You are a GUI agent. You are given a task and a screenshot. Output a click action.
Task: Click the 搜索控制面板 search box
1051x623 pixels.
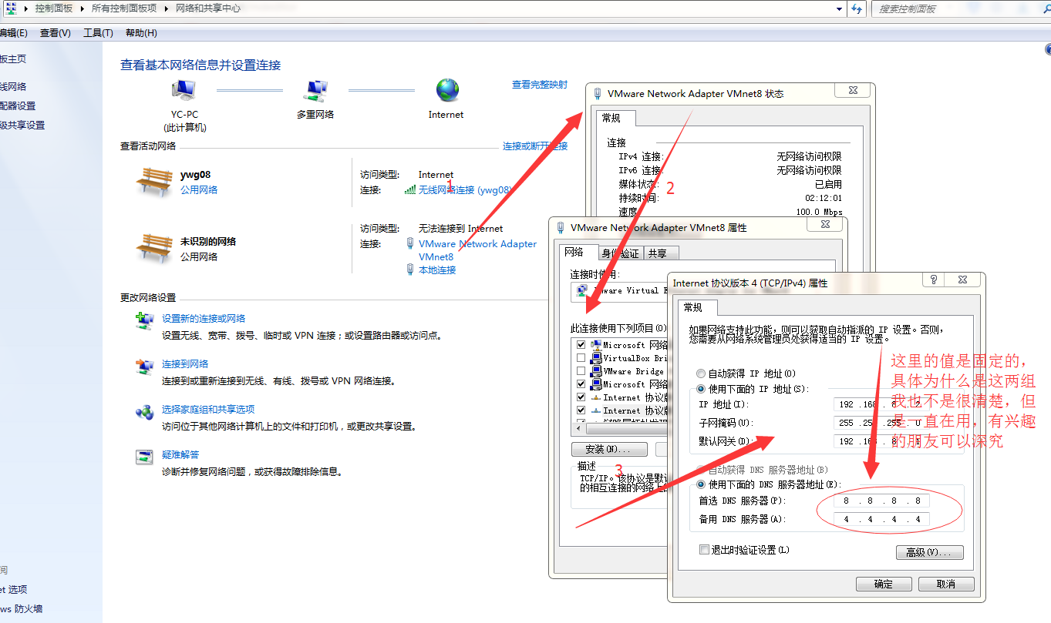click(x=961, y=8)
